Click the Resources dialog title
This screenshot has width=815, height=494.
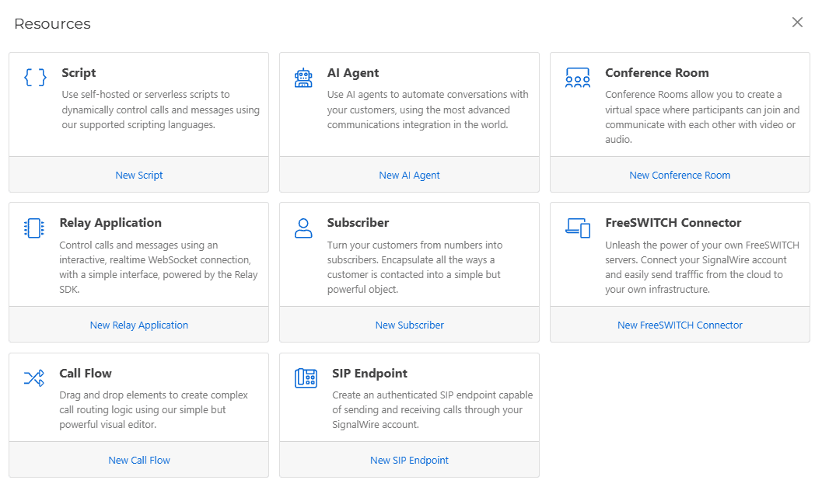point(53,24)
